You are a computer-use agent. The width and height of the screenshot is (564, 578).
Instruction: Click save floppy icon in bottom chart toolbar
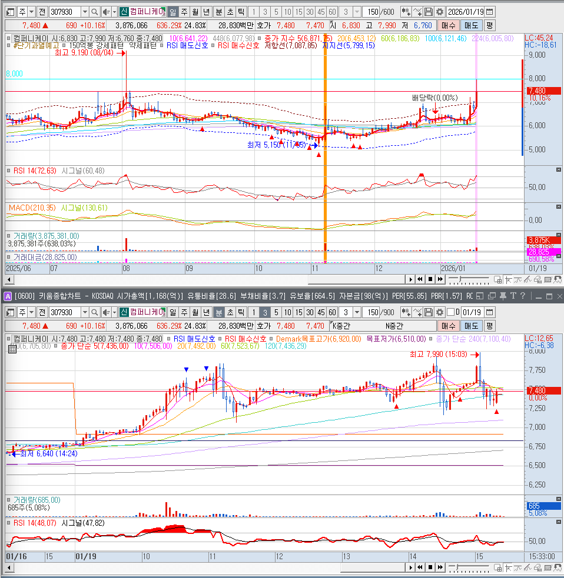point(428,312)
